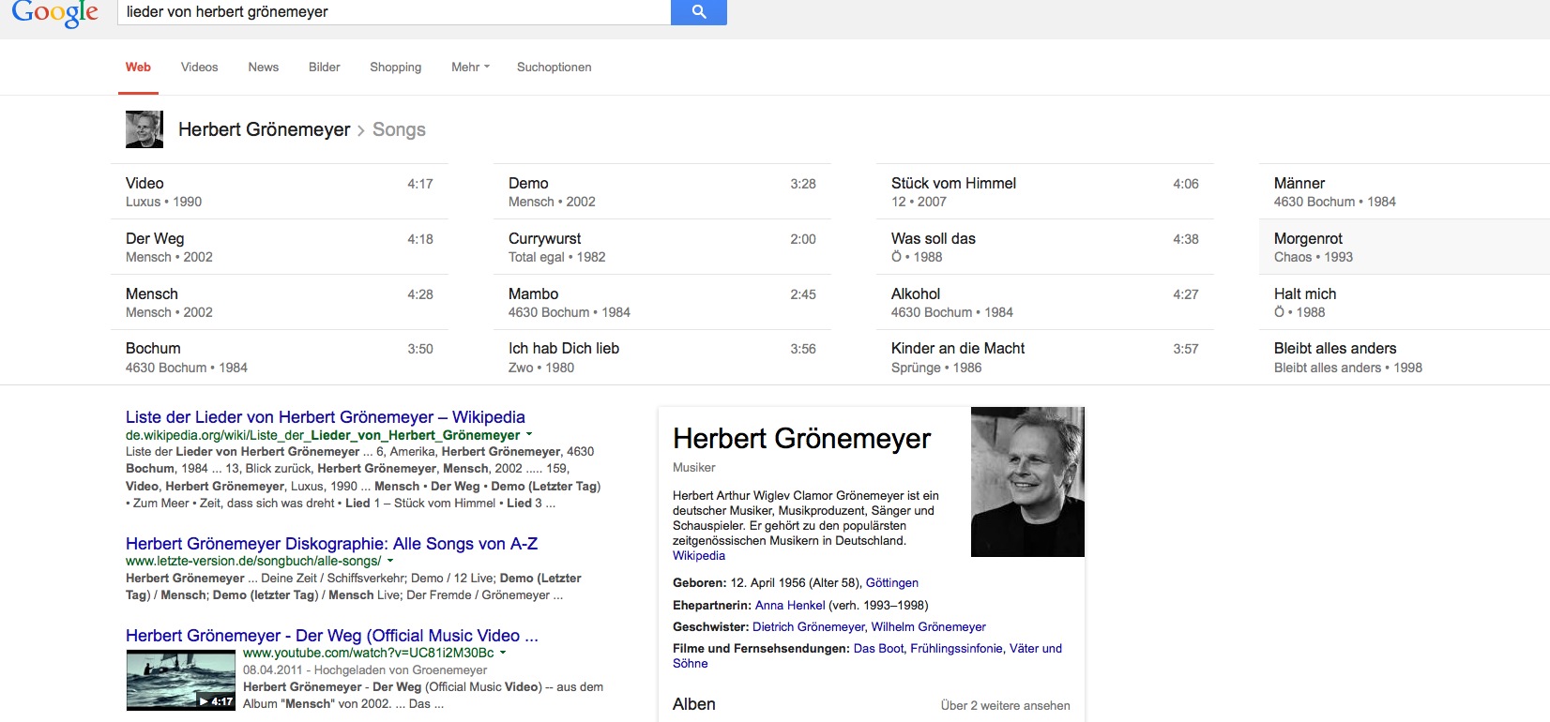Open the Google logo homepage link

pyautogui.click(x=54, y=13)
